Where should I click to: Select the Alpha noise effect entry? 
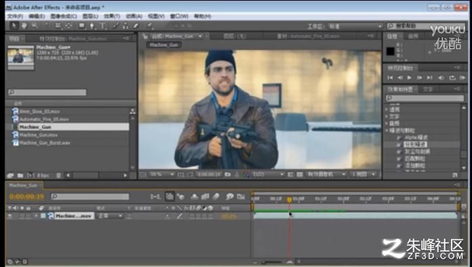coord(416,138)
